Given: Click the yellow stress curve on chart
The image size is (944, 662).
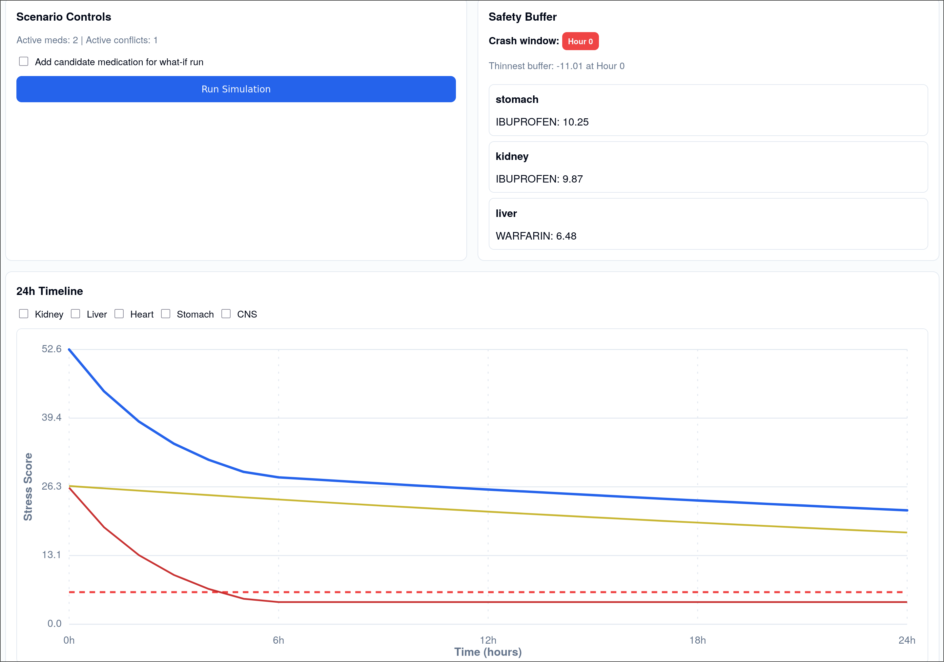Looking at the screenshot, I should [x=488, y=512].
